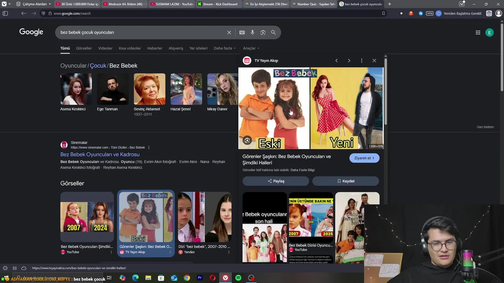Toggle the Vivaldi side panel
The image size is (504, 283).
pos(5,13)
